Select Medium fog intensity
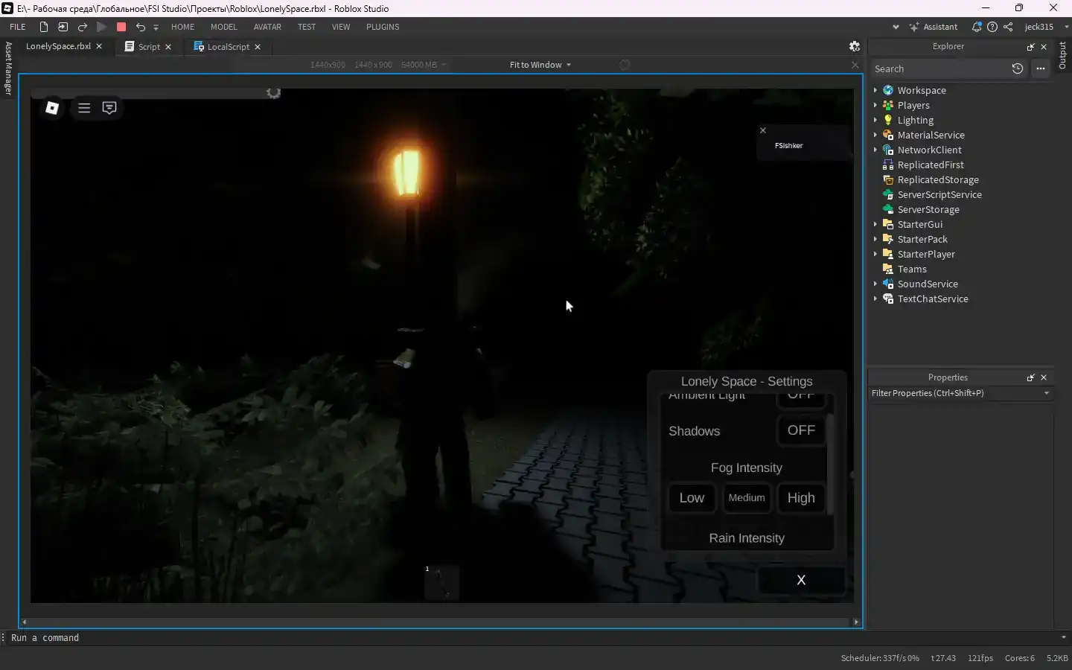Viewport: 1072px width, 670px height. [x=747, y=498]
